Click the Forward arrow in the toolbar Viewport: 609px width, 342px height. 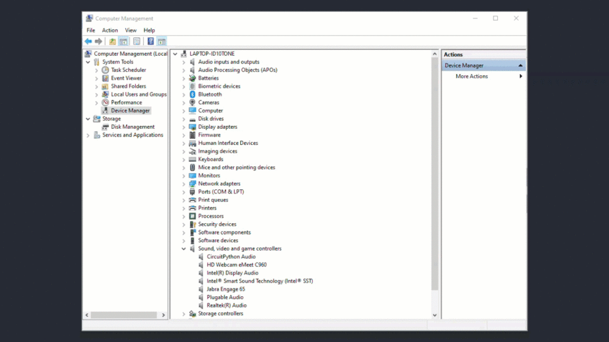tap(99, 42)
